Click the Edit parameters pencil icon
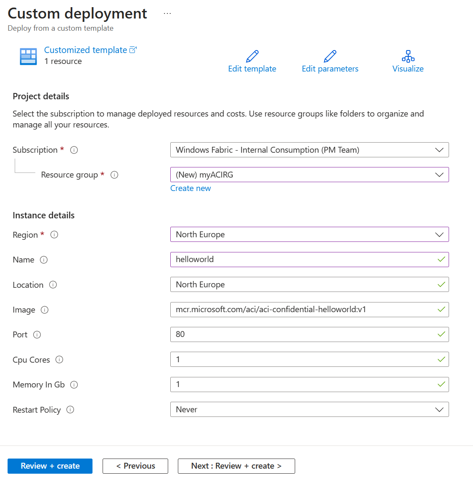The width and height of the screenshot is (473, 480). coord(330,56)
